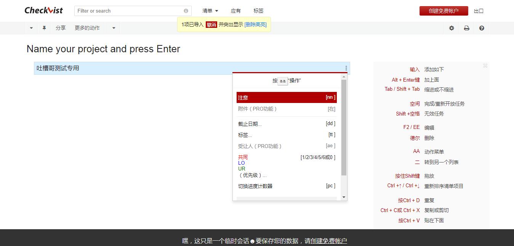Click the Checkvist logo
The image size is (514, 246).
click(43, 10)
